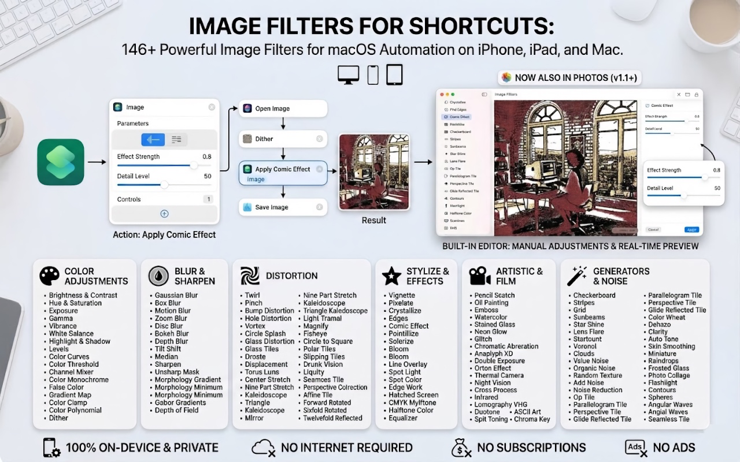
Task: Click the NOW ALSO IN PHOTOS badge
Action: [x=570, y=77]
